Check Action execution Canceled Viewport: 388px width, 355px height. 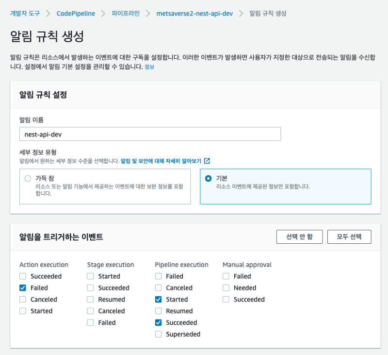point(23,299)
